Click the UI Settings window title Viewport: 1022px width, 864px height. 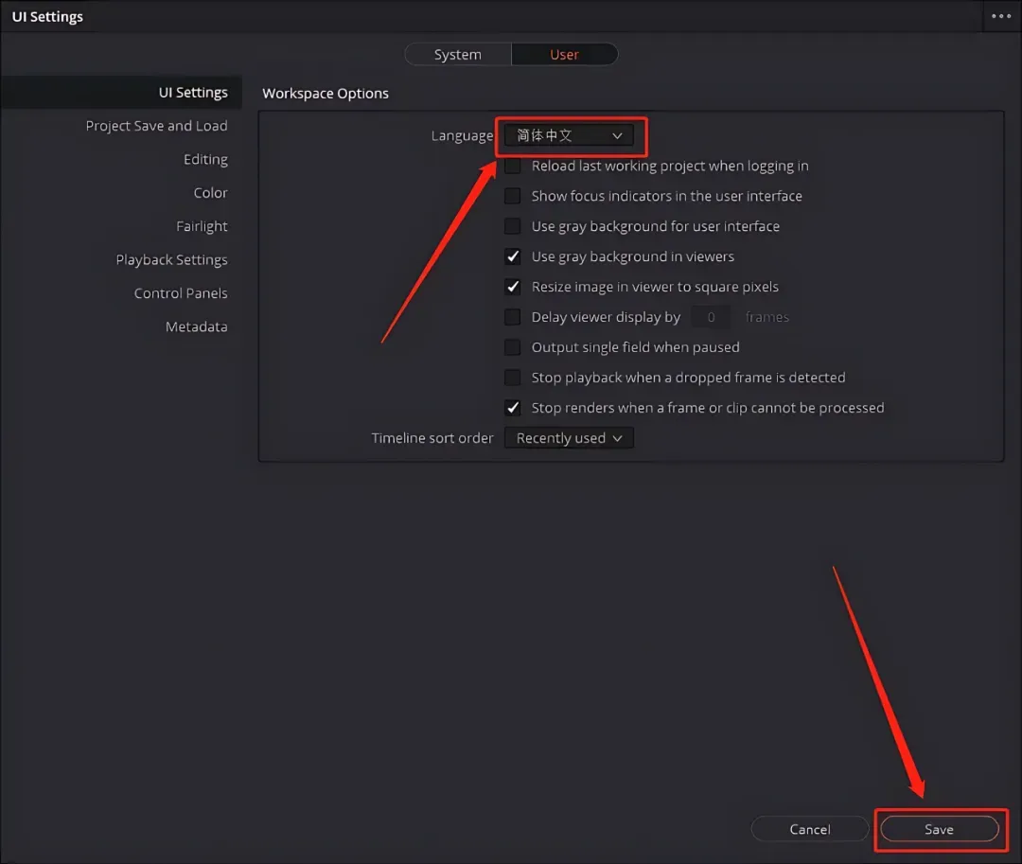(47, 17)
